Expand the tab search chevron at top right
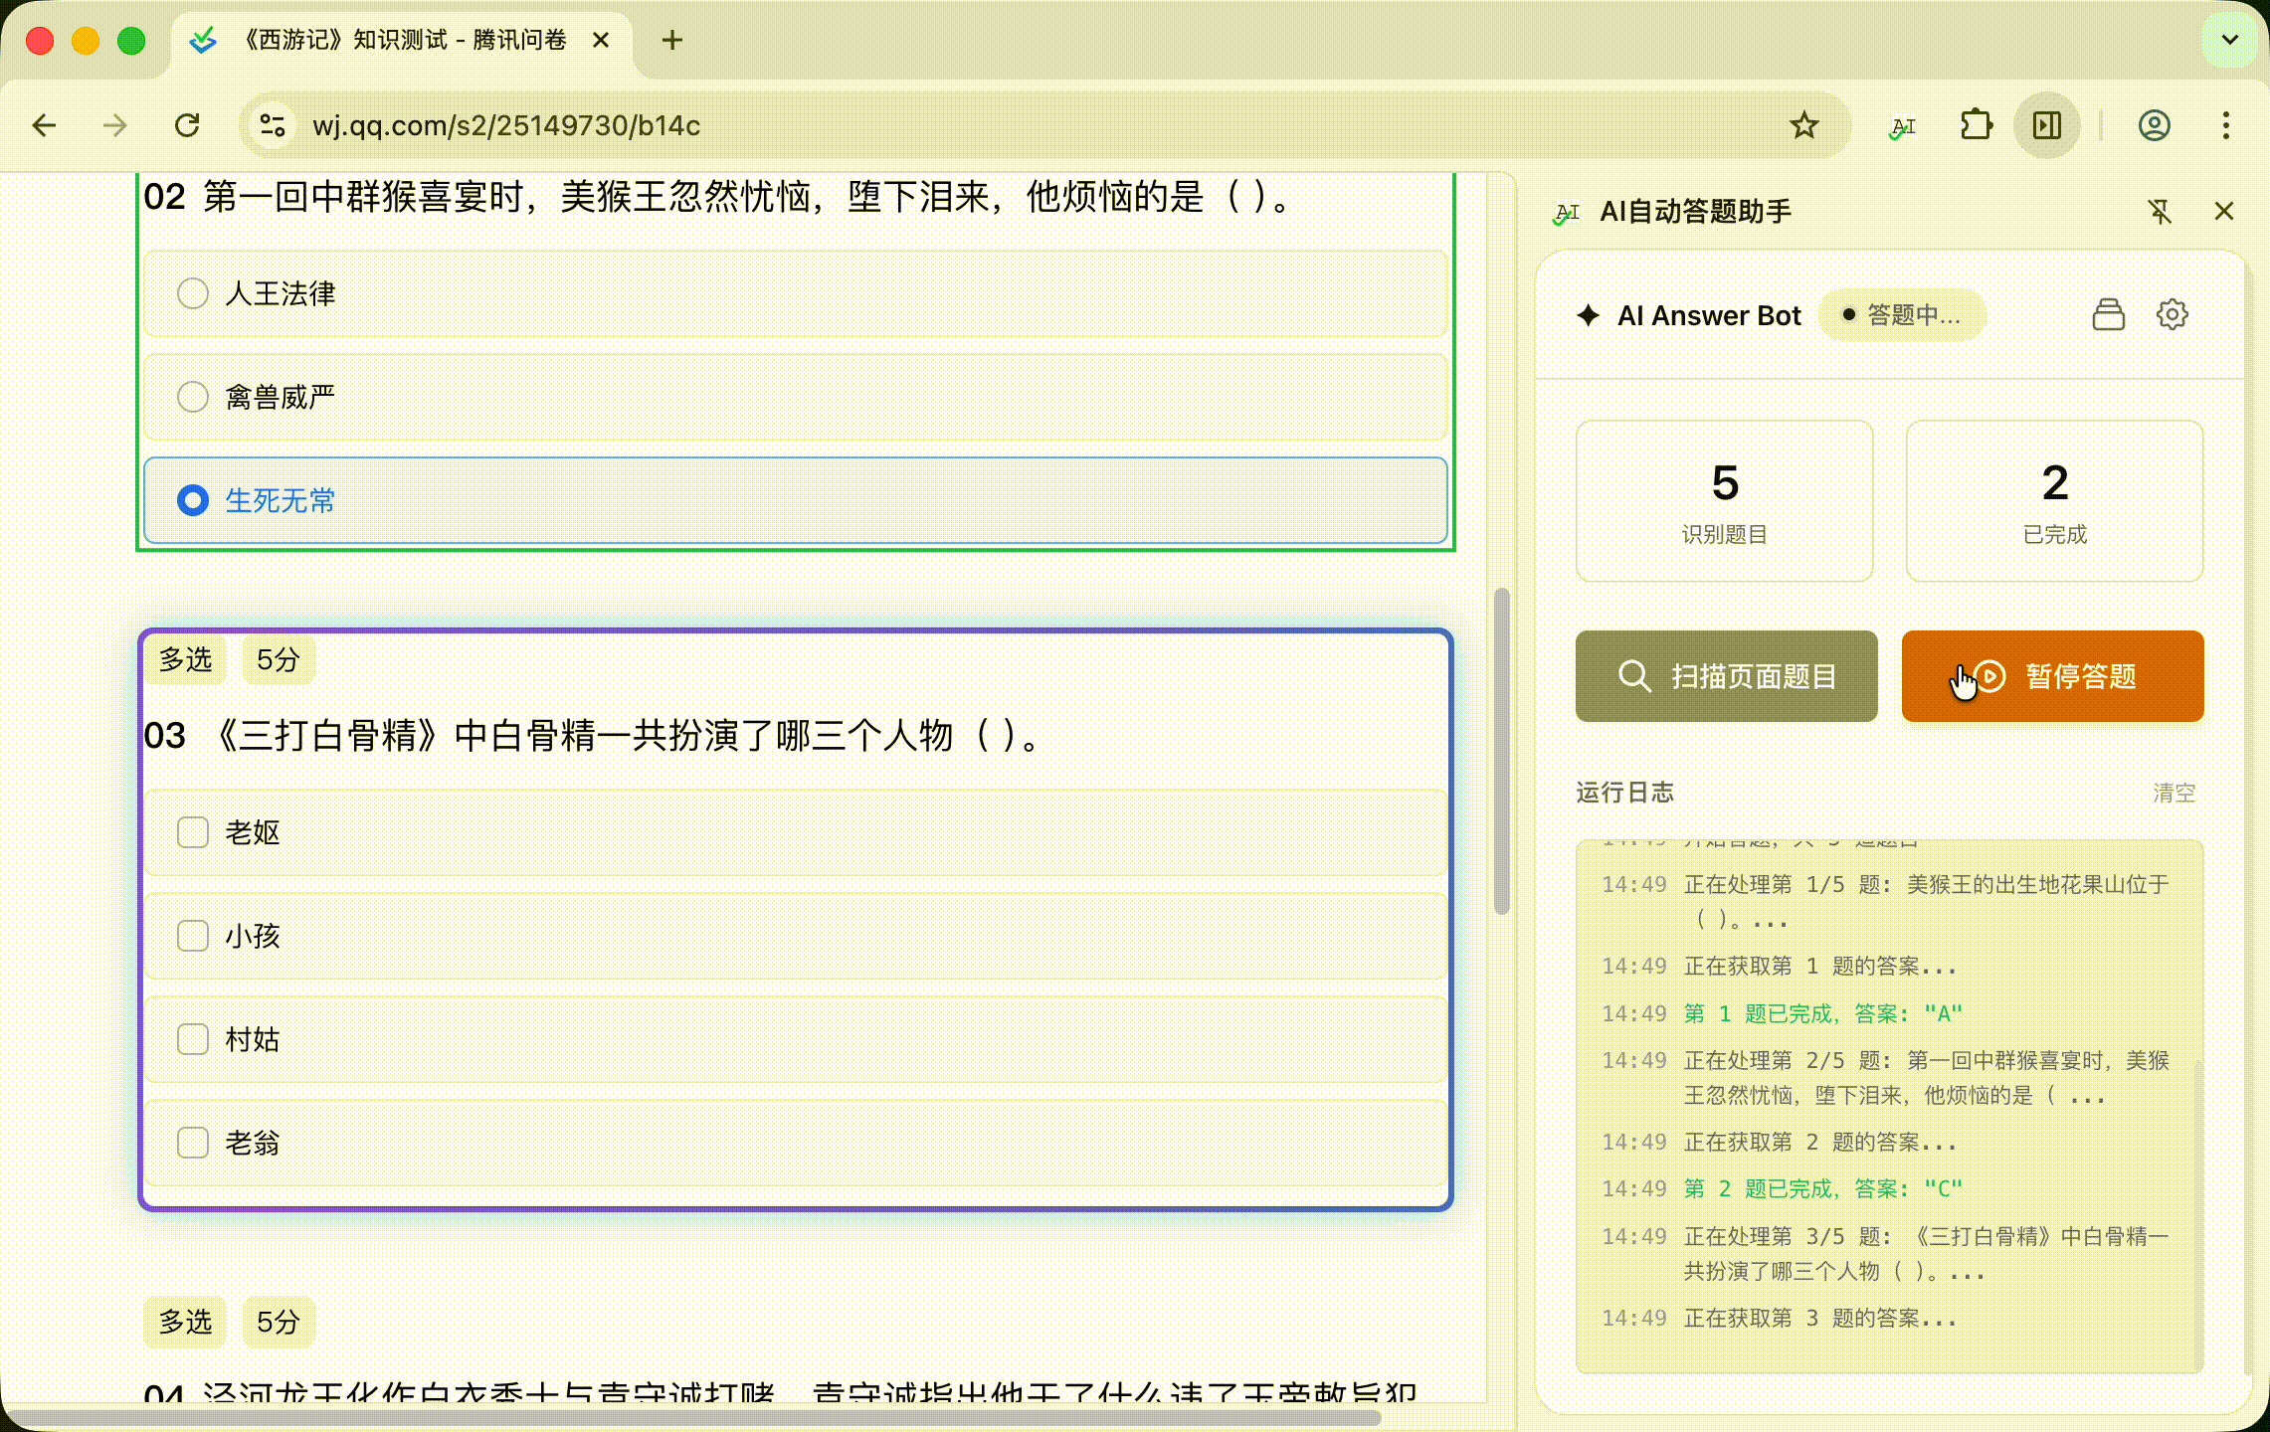2270x1432 pixels. coord(2228,41)
